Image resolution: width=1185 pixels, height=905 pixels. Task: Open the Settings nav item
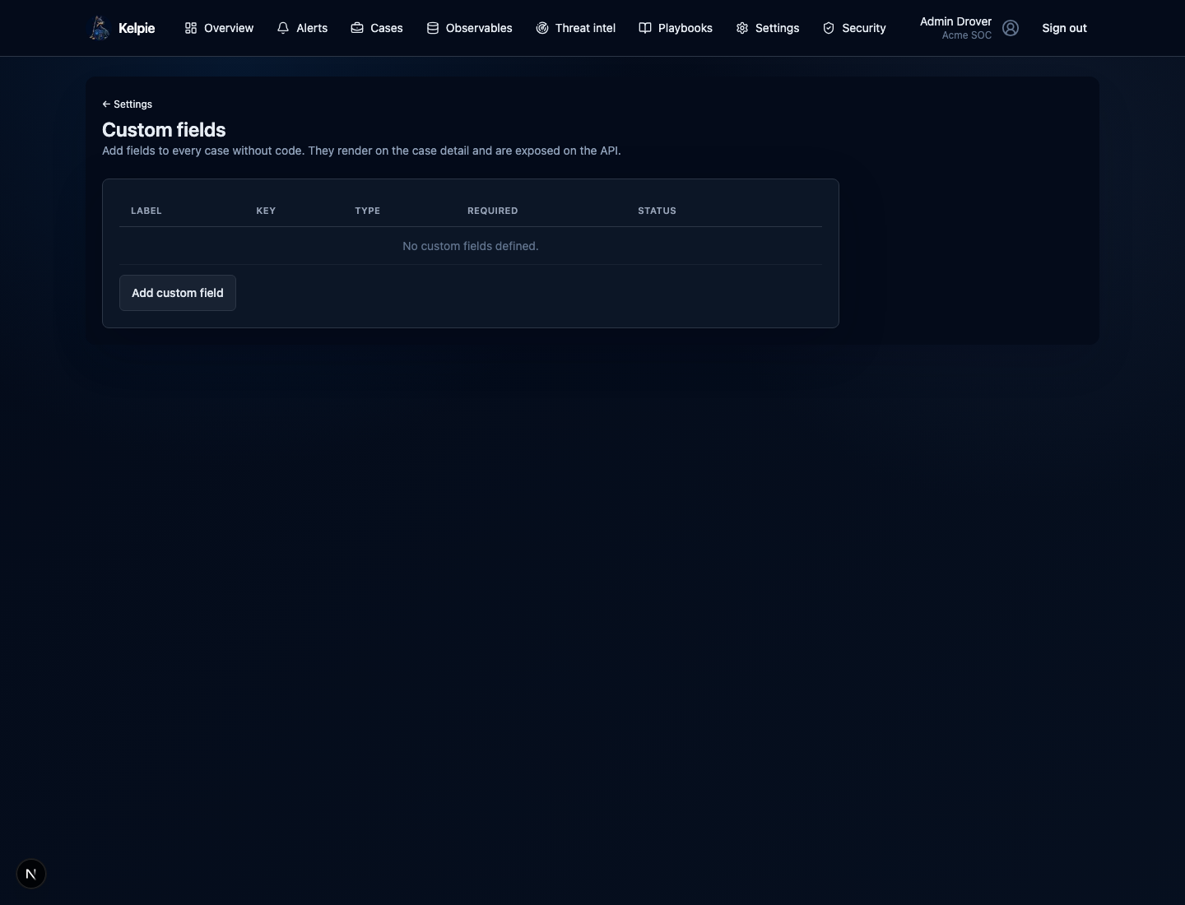768,28
